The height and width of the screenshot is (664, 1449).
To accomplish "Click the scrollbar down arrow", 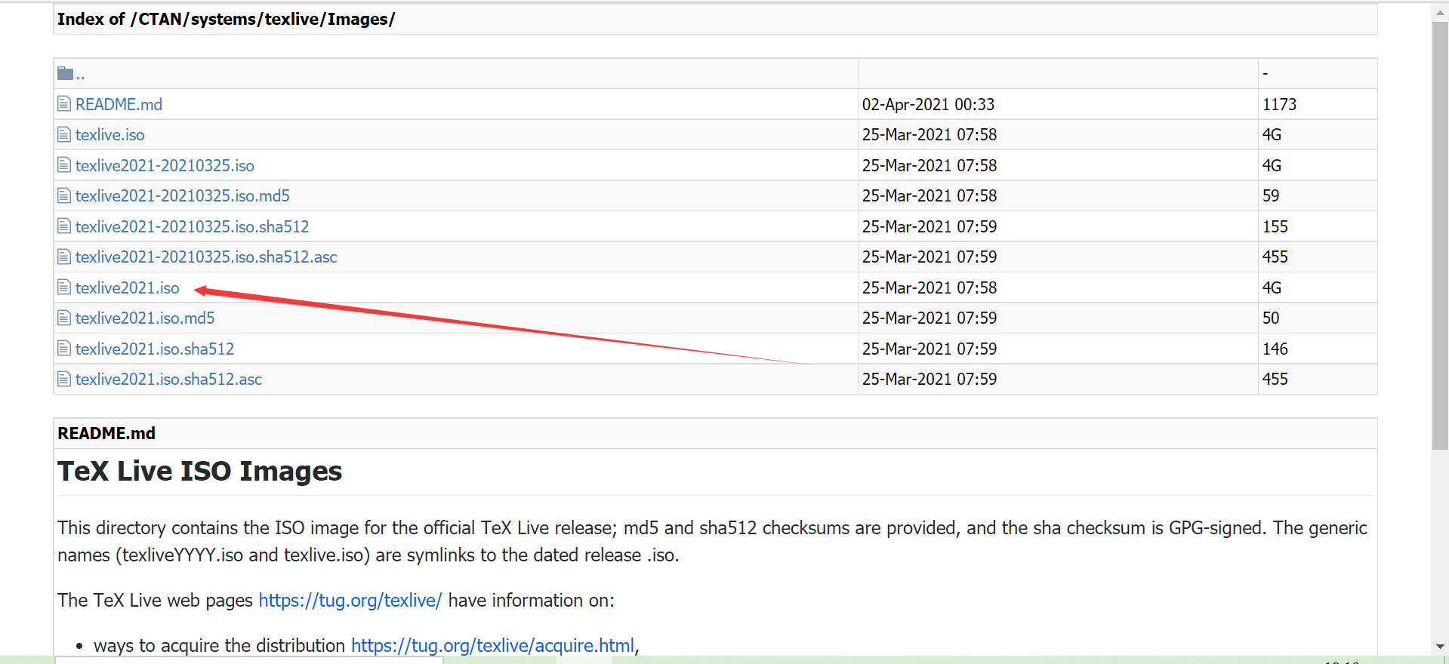I will point(1440,647).
